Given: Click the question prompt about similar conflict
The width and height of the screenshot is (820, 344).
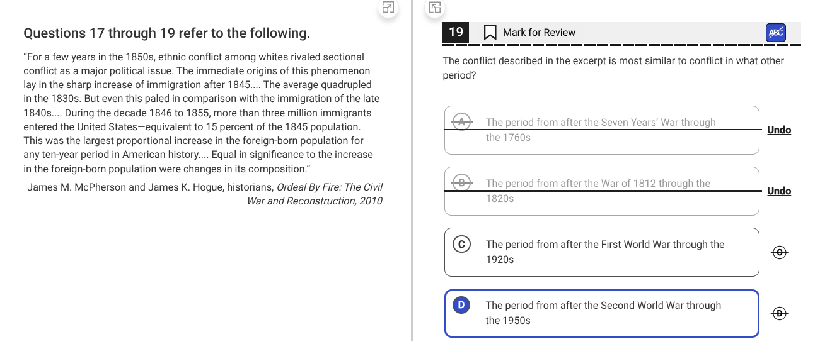Looking at the screenshot, I should click(613, 68).
